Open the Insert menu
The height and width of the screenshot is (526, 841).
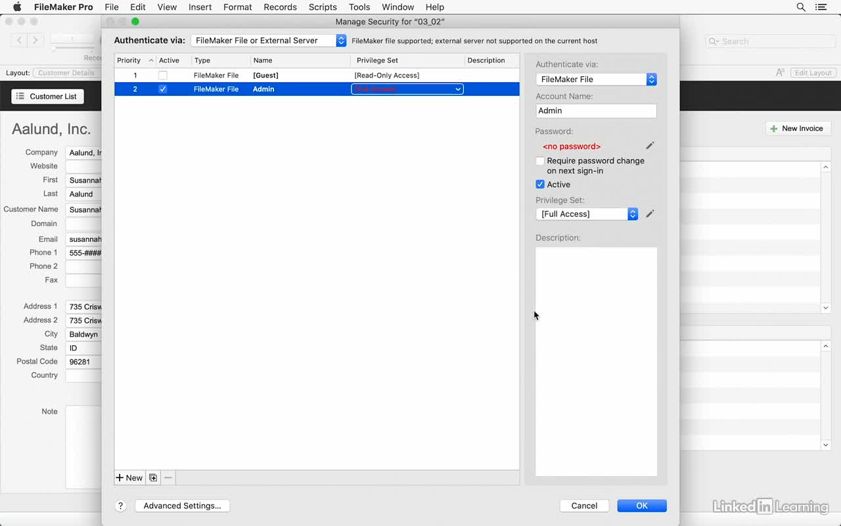click(x=200, y=7)
